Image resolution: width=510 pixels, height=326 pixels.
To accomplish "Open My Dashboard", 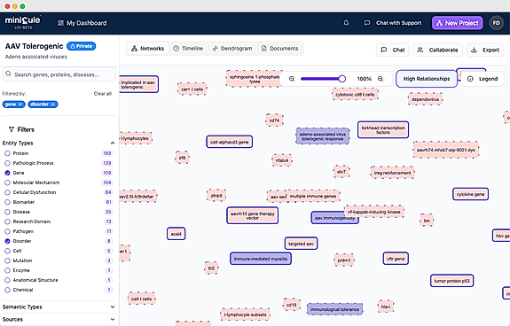I will click(x=82, y=23).
